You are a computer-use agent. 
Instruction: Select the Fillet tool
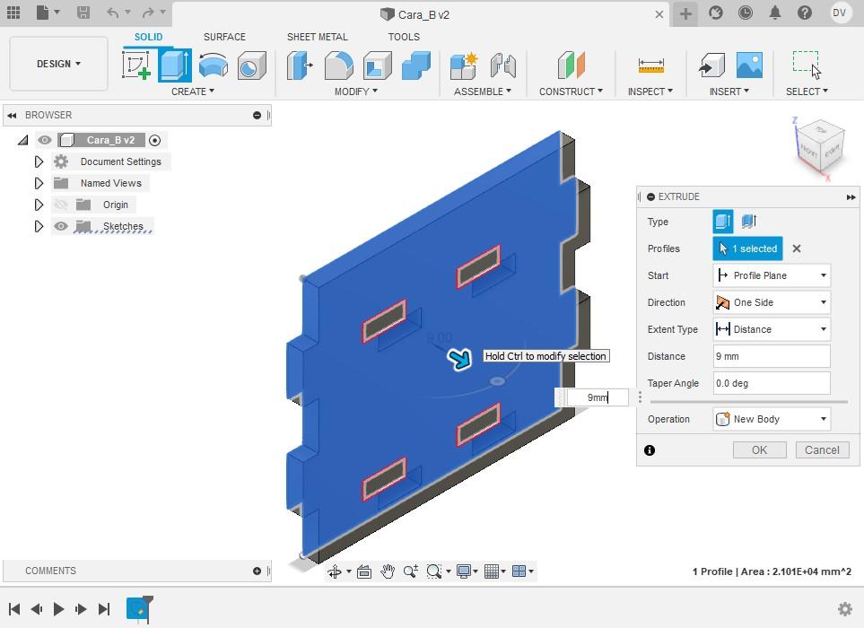339,65
